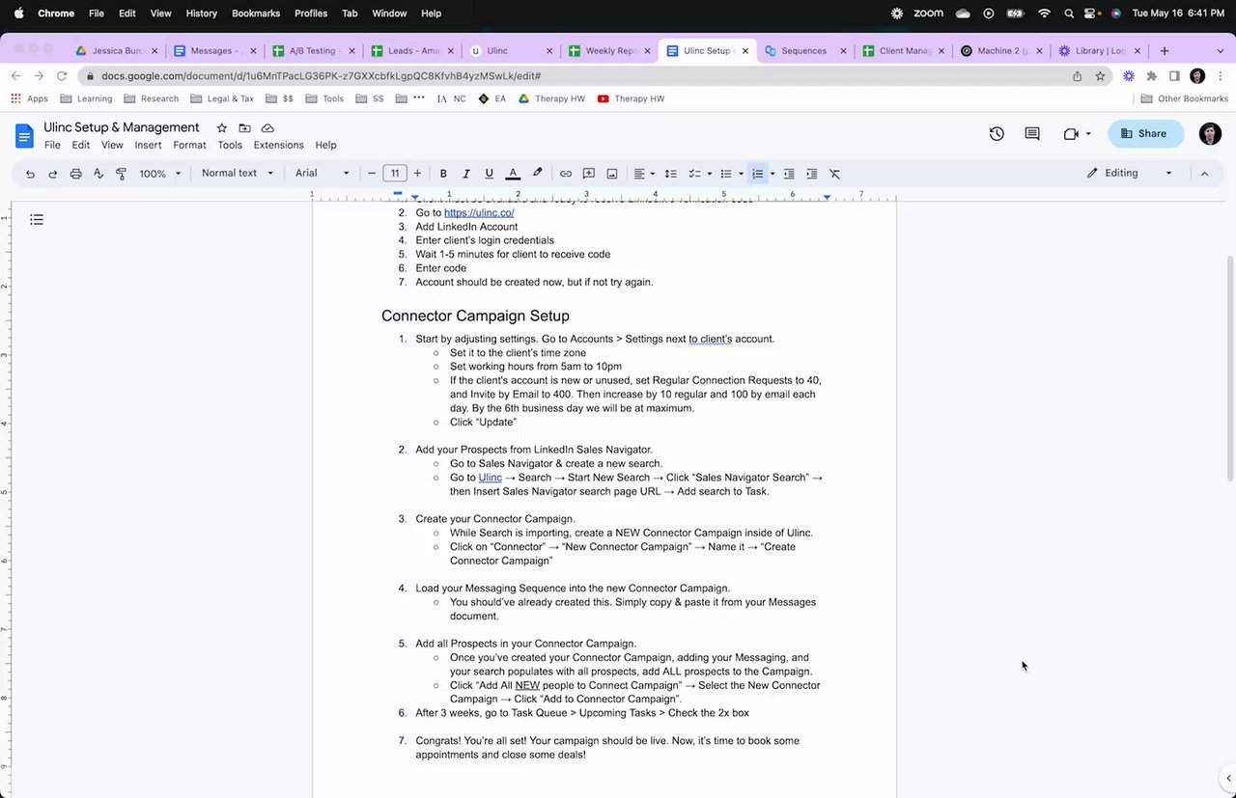Bookmark this page with star icon

coord(1100,76)
